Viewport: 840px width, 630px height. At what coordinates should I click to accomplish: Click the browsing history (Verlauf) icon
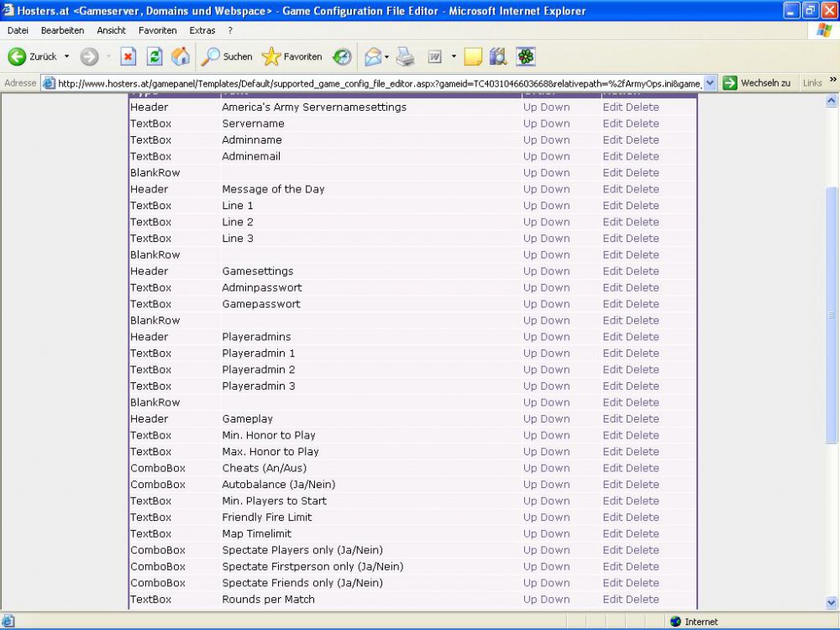point(342,56)
